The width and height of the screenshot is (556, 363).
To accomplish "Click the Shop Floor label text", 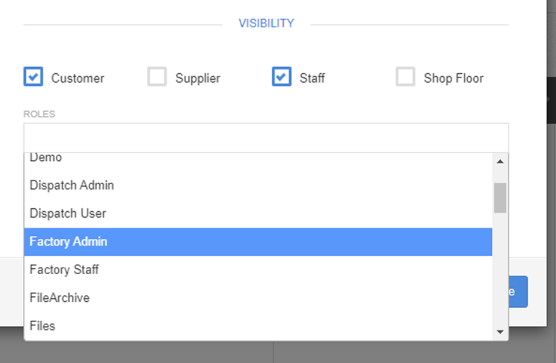I will click(x=453, y=79).
